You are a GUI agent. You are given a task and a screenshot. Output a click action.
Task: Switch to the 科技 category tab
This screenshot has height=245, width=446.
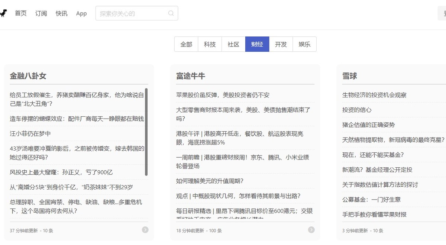tap(210, 44)
